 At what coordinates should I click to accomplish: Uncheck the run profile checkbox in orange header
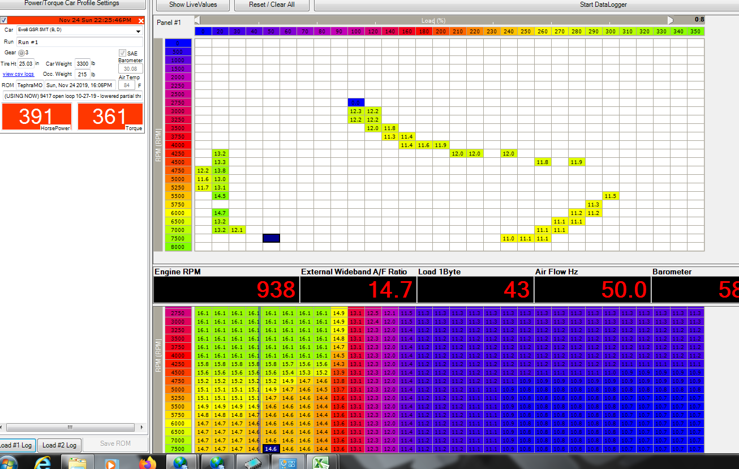tap(4, 20)
